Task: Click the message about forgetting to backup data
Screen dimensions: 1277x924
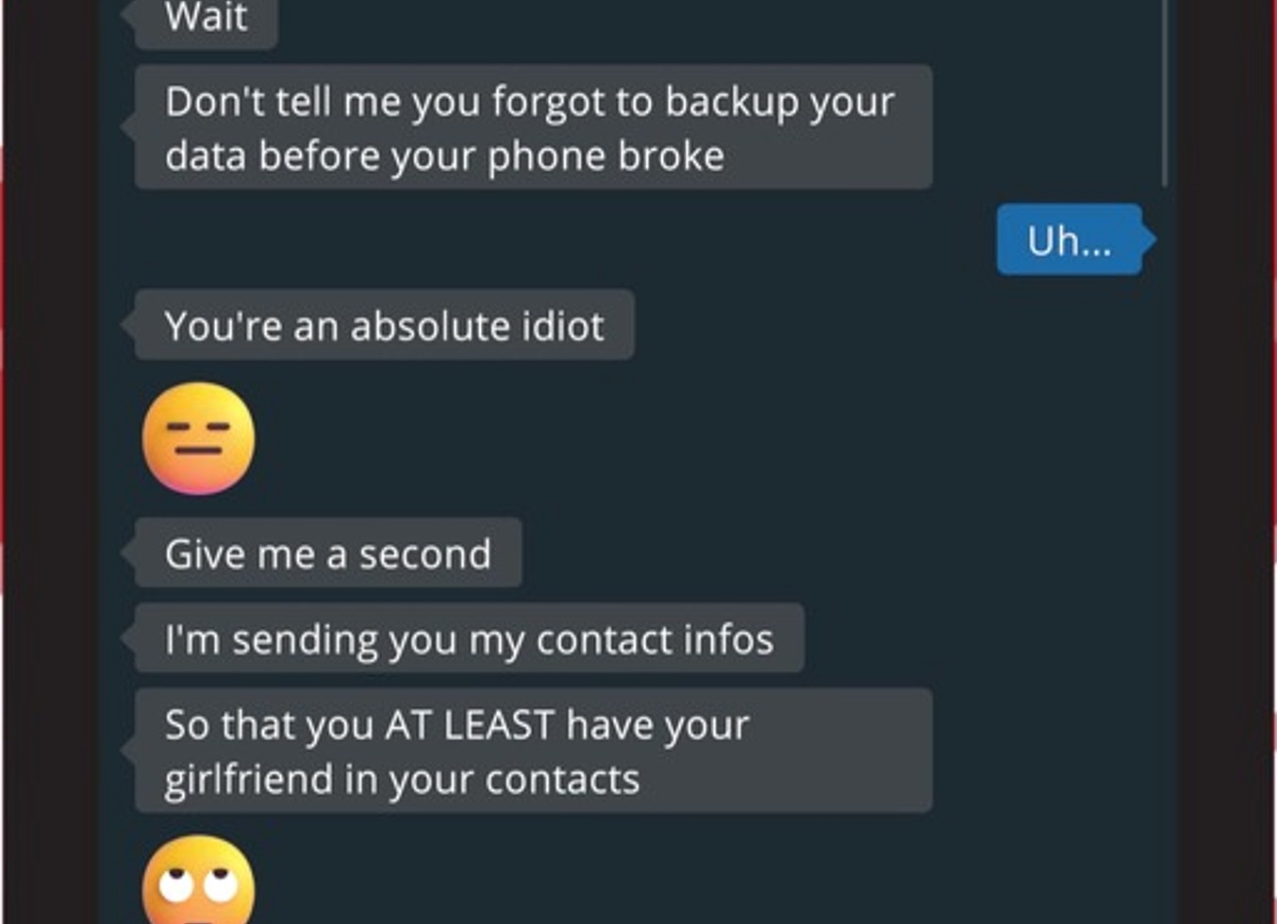Action: point(533,127)
